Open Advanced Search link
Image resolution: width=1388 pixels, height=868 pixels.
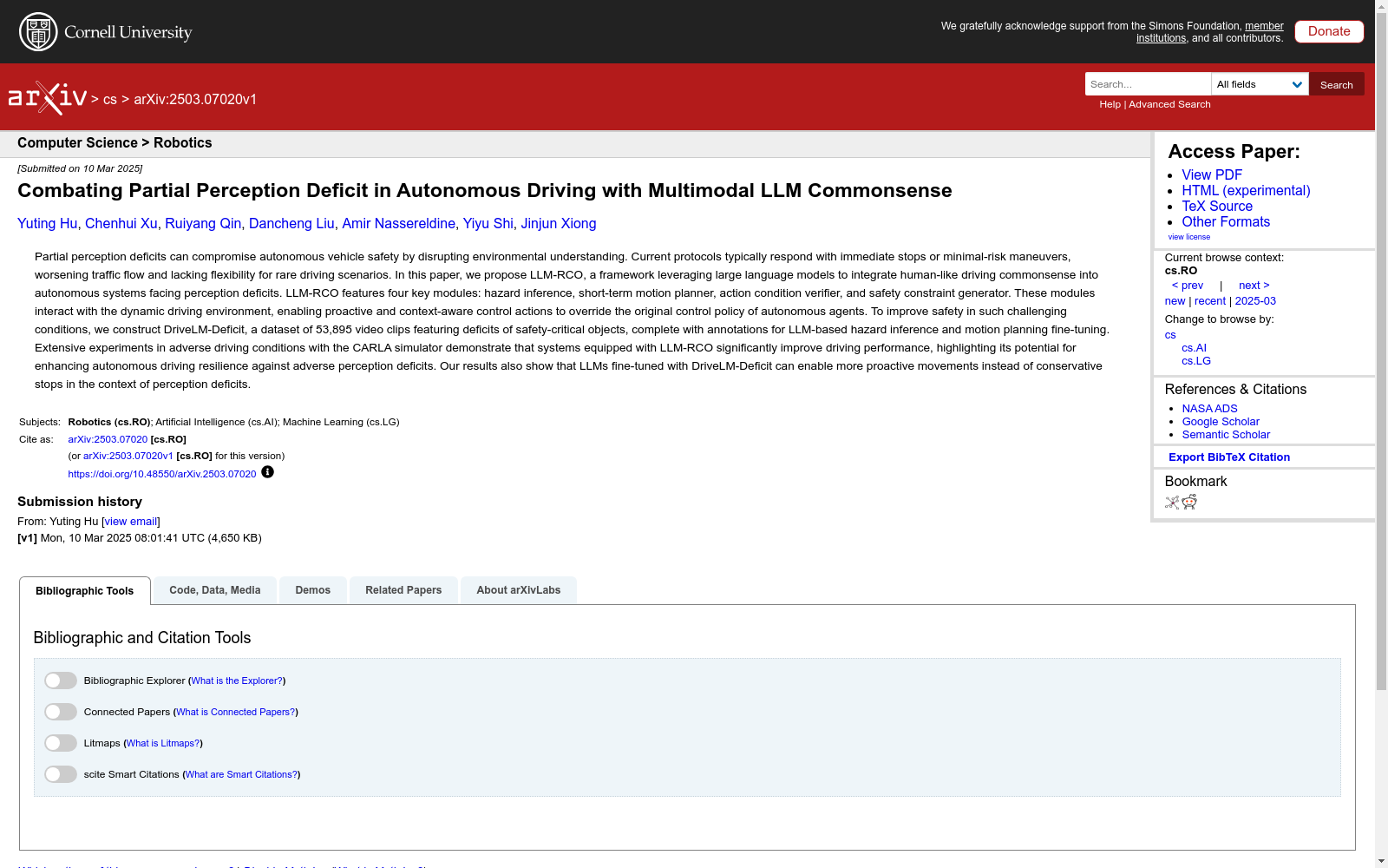1169,104
